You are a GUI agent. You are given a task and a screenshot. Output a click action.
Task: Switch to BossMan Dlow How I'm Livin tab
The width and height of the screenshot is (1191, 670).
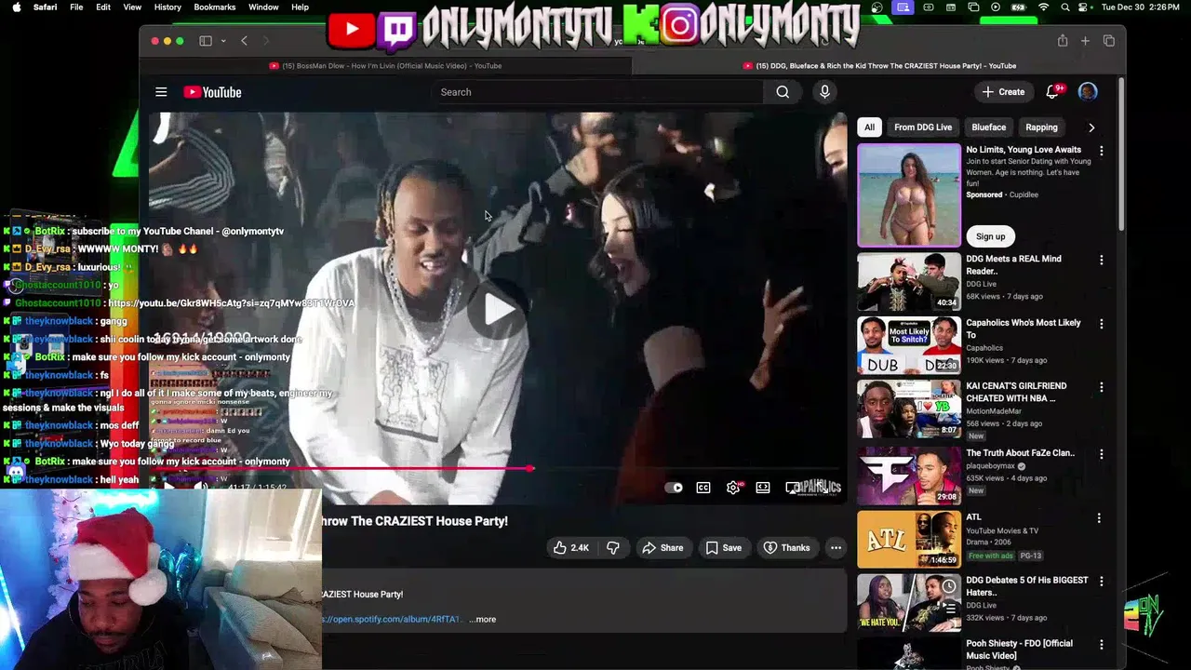[385, 66]
